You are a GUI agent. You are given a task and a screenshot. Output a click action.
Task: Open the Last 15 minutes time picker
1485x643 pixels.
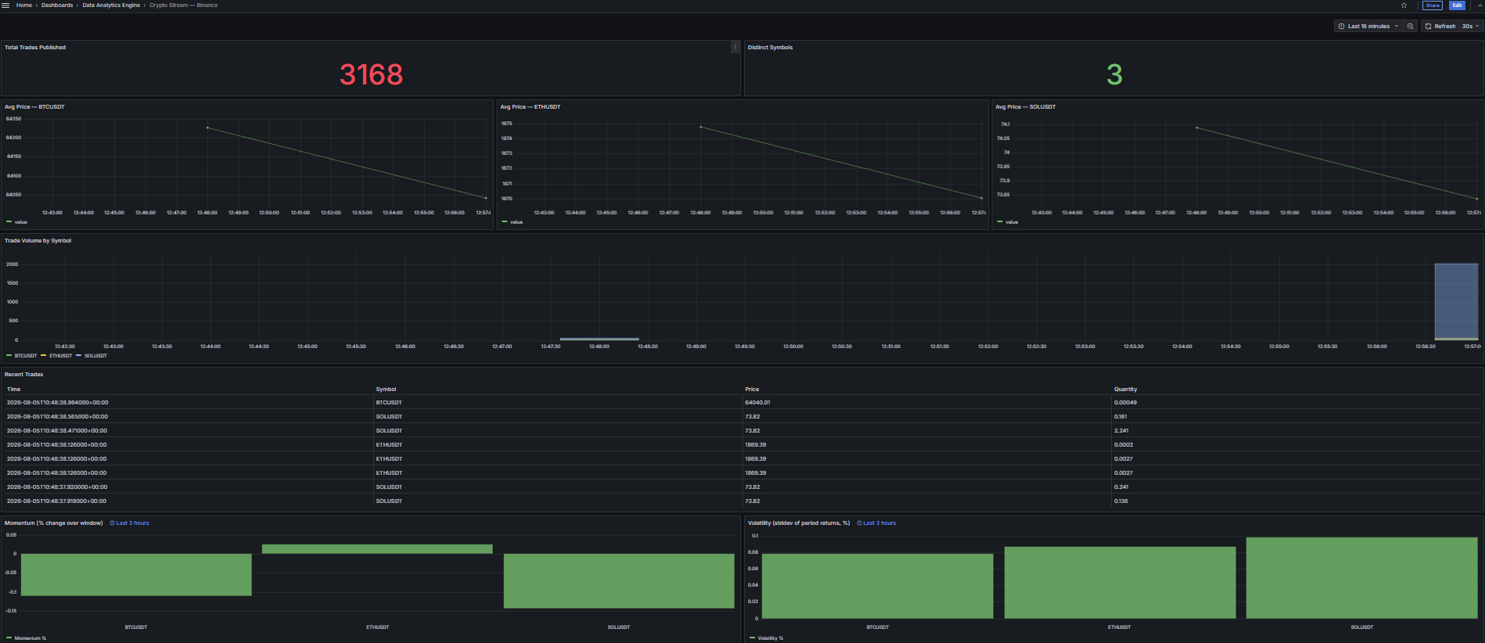tap(1368, 26)
